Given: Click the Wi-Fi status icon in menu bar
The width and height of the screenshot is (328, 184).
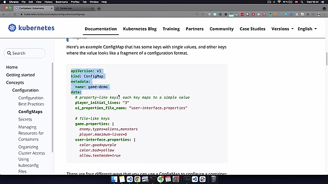Looking at the screenshot, I should tap(279, 2).
